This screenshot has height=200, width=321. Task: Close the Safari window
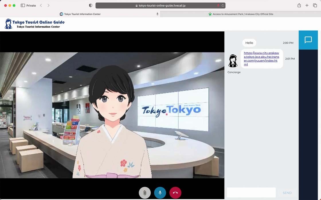[5, 5]
